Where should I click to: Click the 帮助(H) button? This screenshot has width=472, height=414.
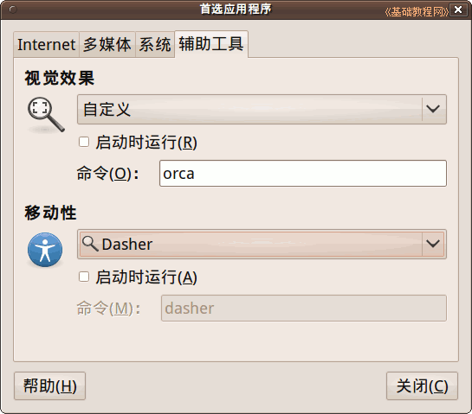coord(49,385)
